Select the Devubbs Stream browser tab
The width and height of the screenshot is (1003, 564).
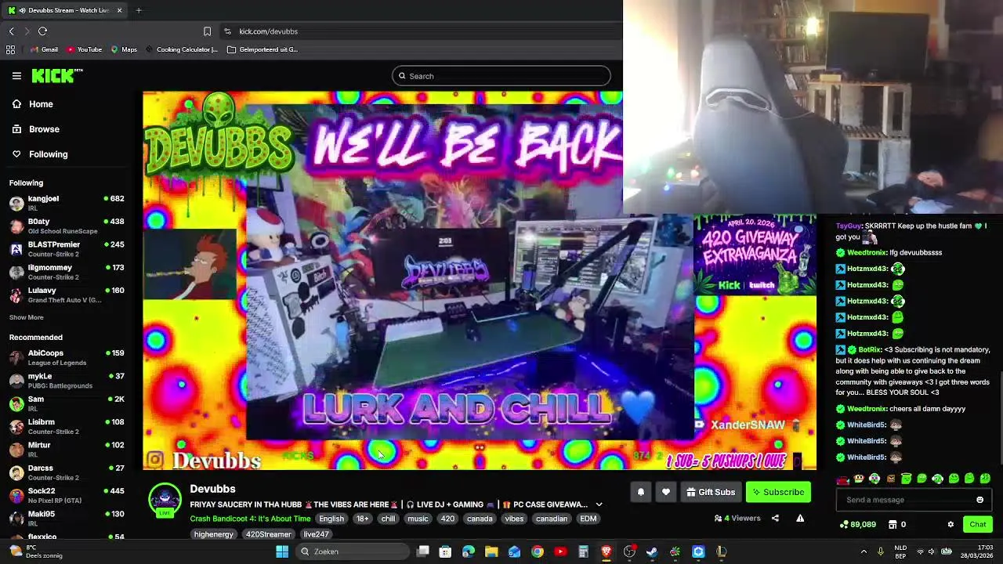[x=64, y=10]
